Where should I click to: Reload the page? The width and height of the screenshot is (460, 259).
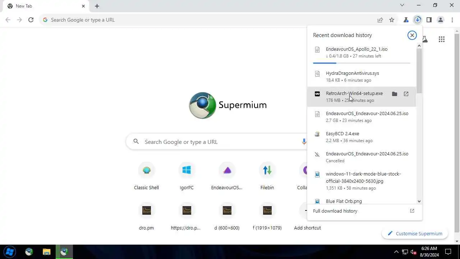coord(31,20)
